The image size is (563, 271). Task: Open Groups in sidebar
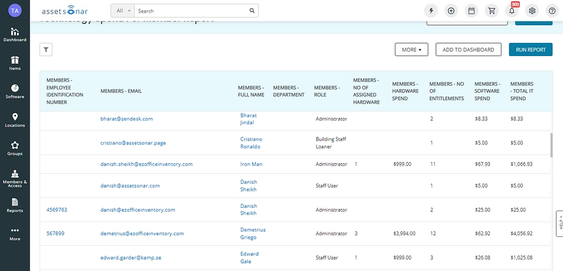click(x=15, y=148)
